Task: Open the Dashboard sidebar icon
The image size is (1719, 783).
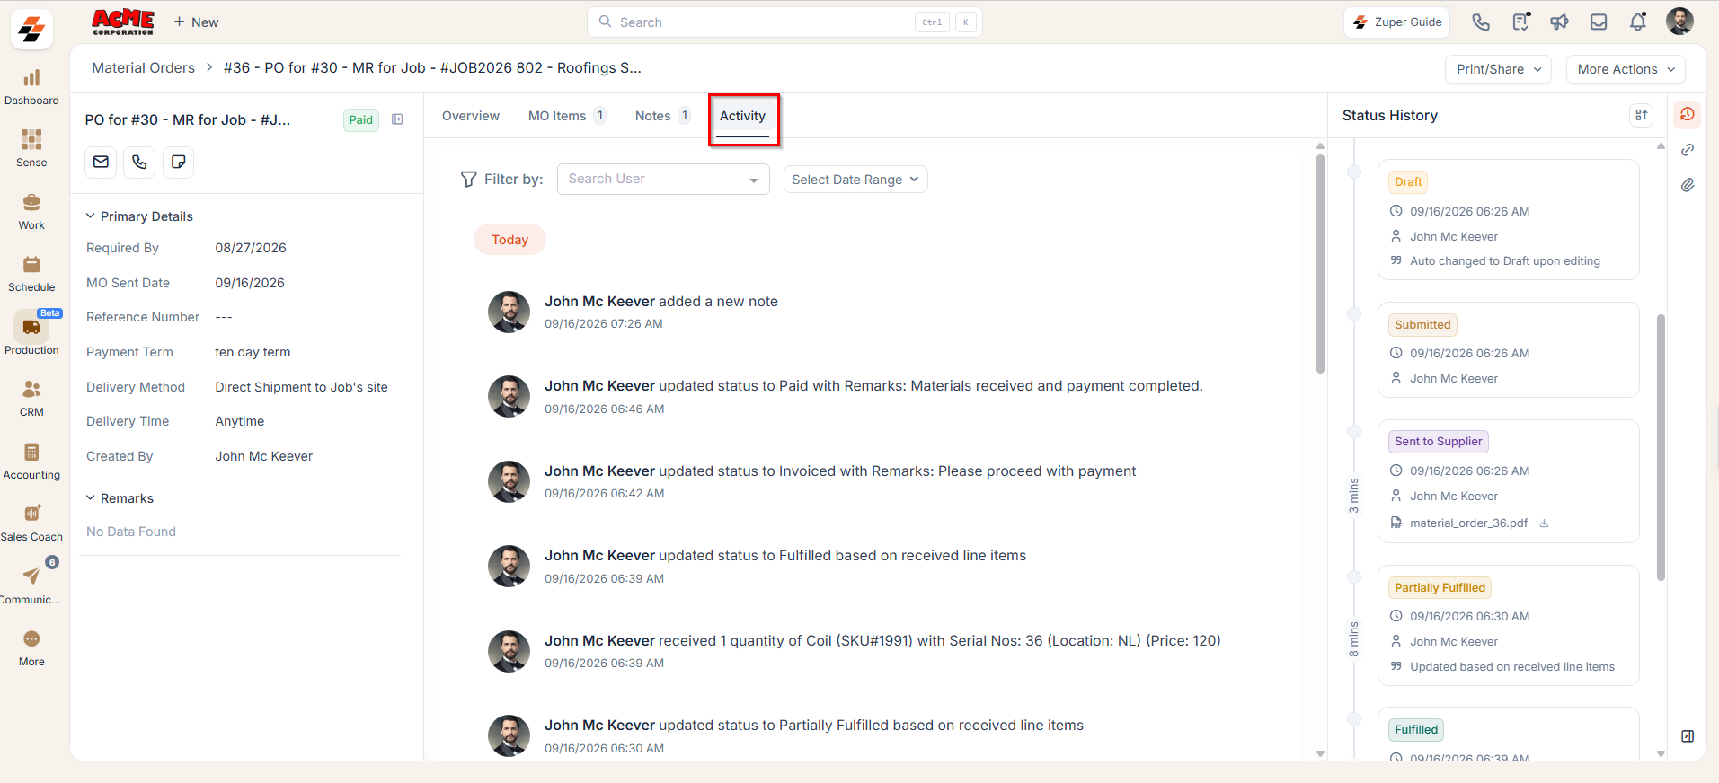Action: (x=31, y=87)
